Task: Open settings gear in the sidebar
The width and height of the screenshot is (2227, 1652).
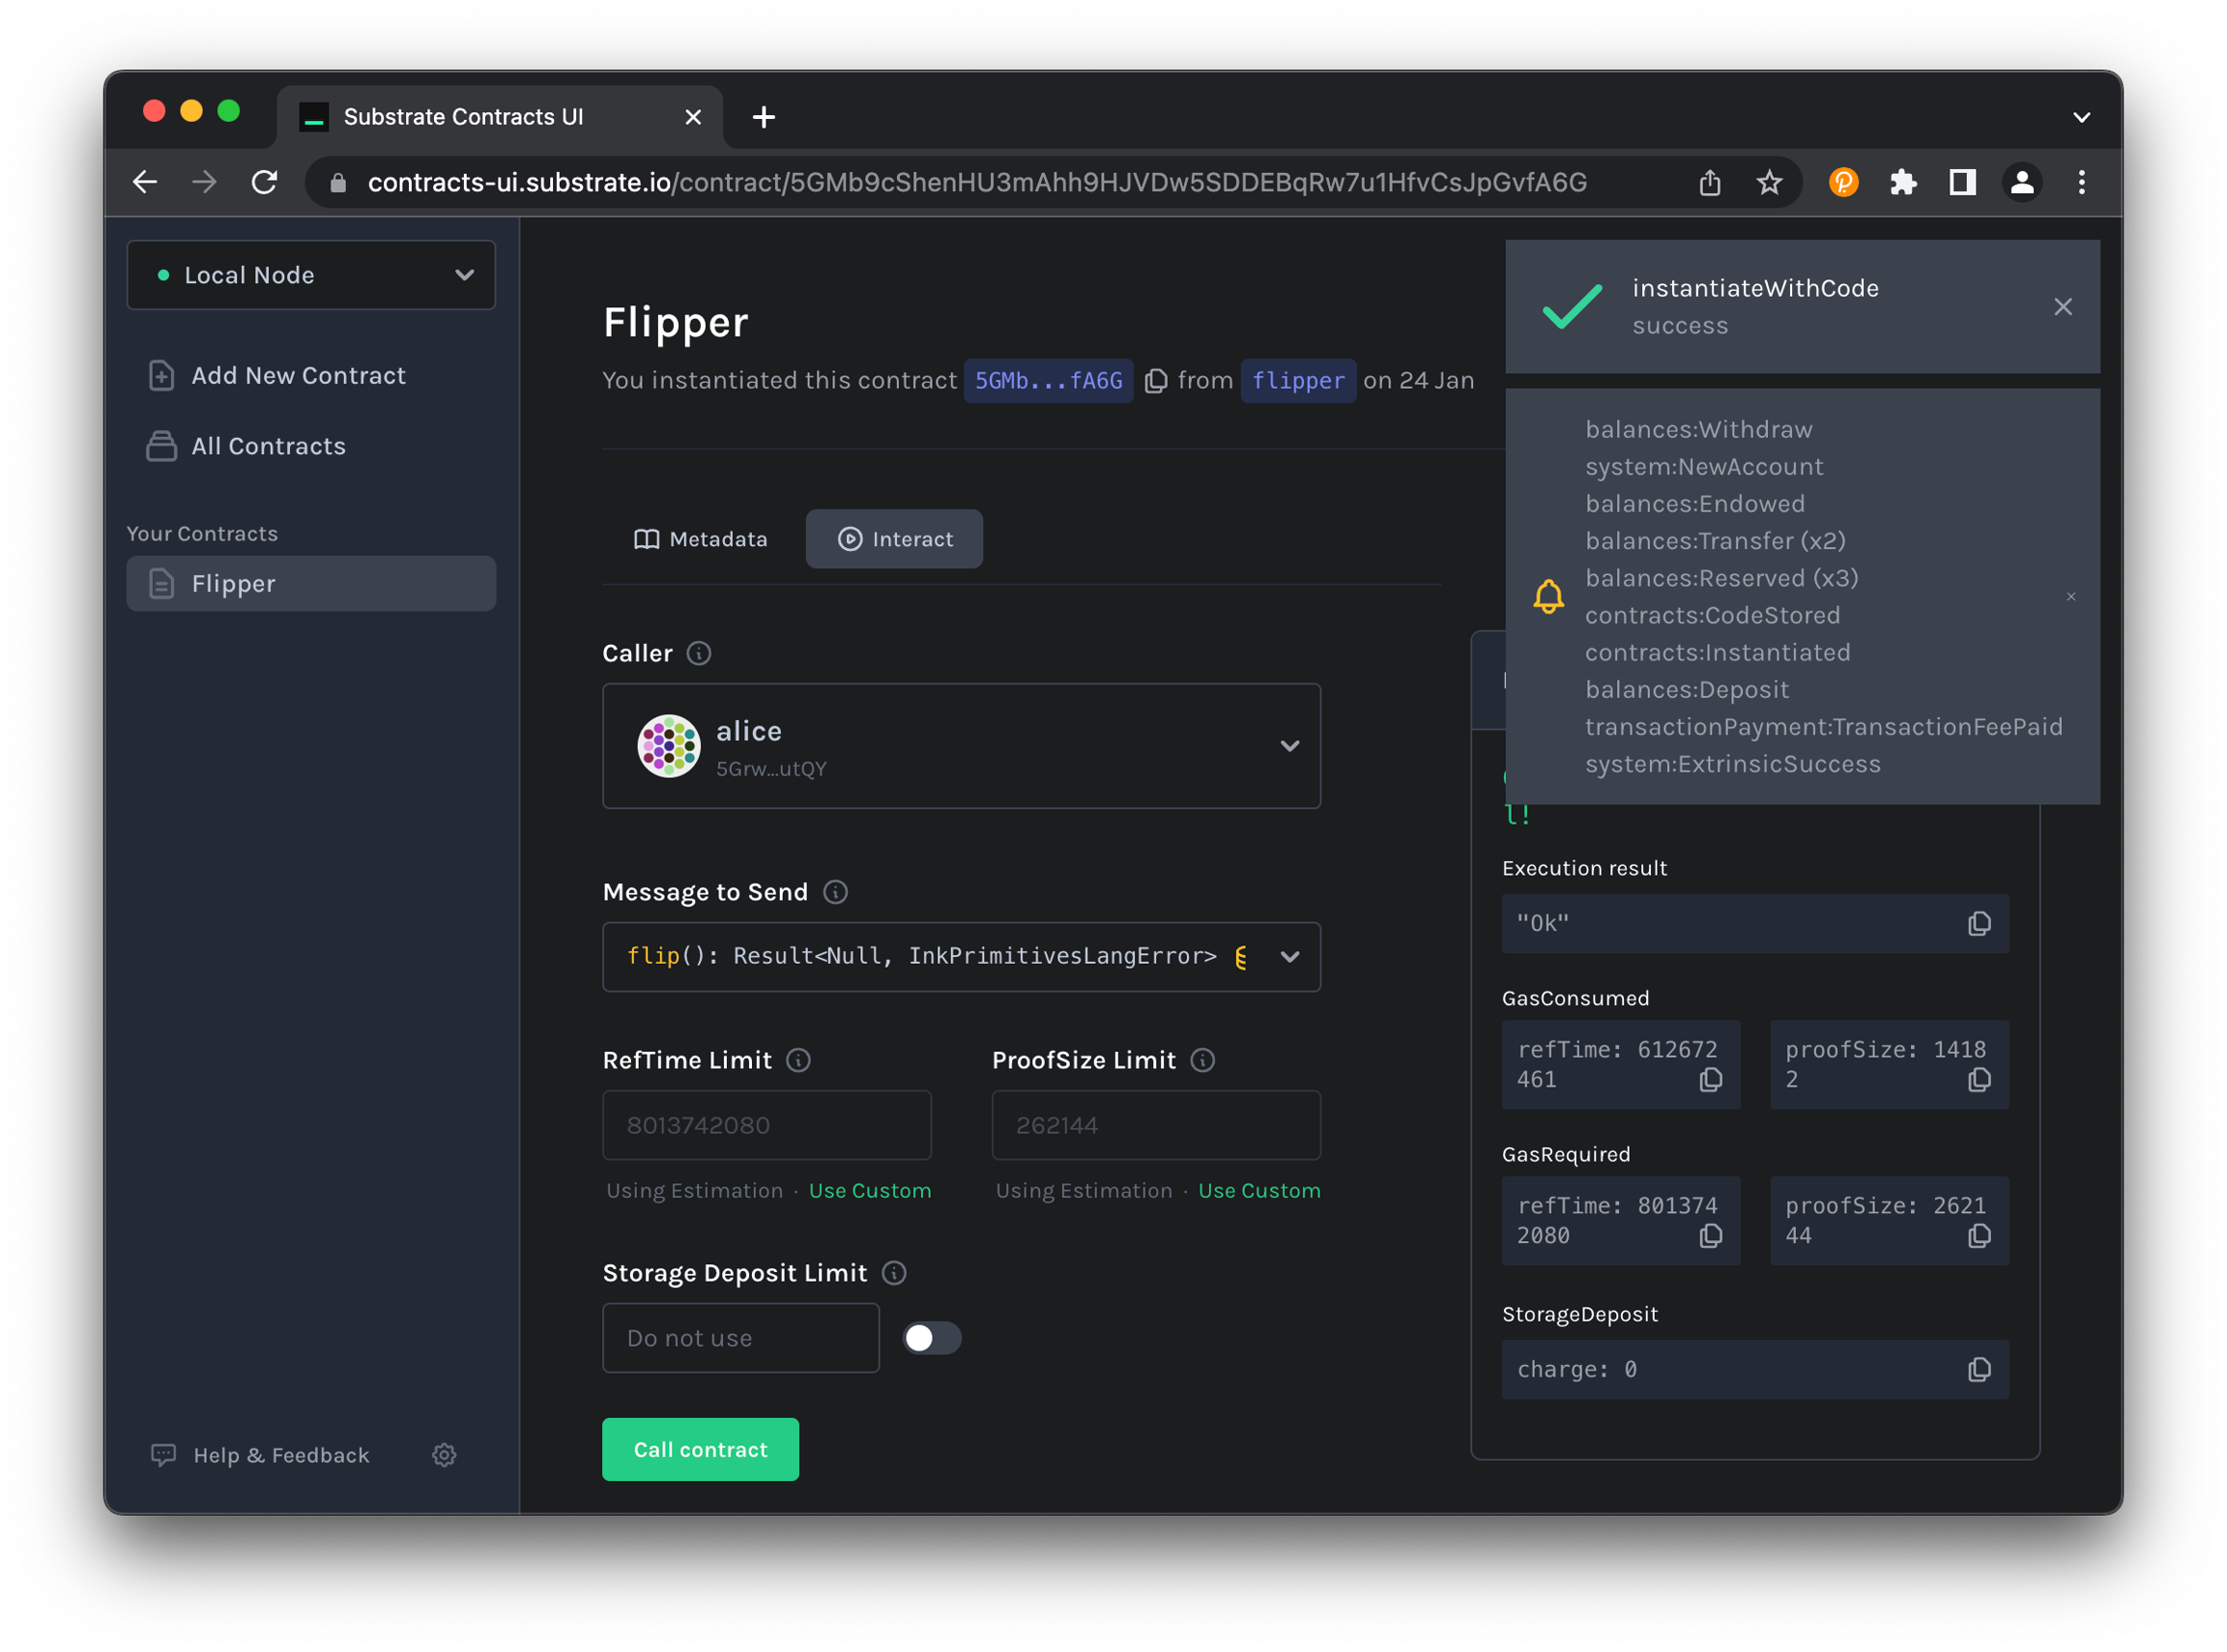Action: [444, 1455]
